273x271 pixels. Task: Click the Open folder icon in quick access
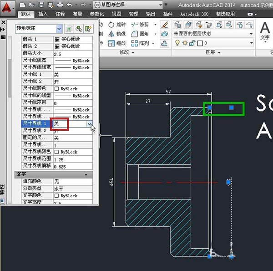click(32, 5)
